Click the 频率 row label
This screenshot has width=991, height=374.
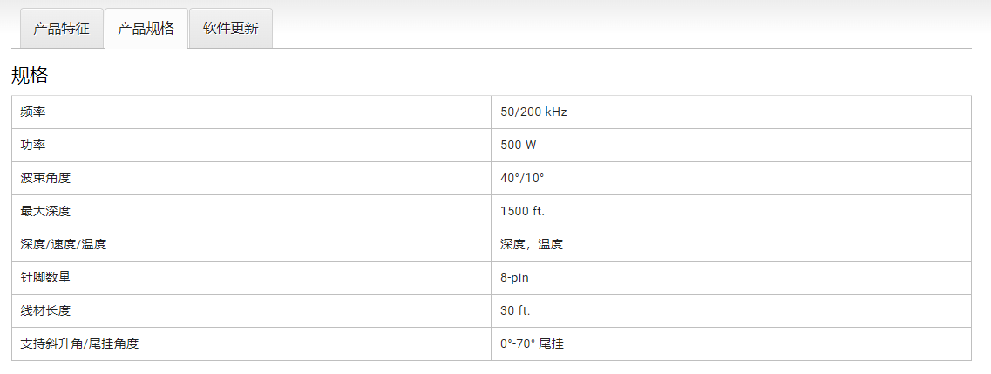point(33,112)
